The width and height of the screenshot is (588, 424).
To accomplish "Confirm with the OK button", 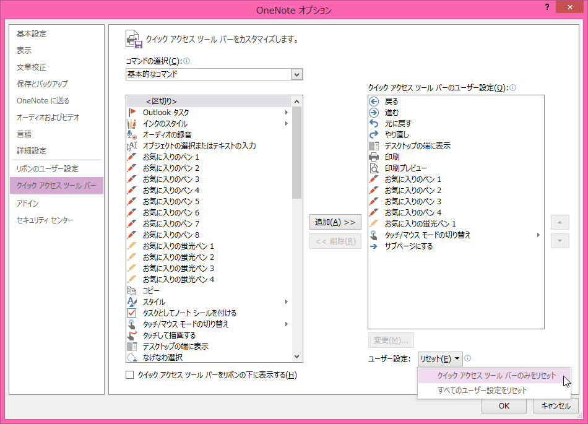I will [504, 405].
